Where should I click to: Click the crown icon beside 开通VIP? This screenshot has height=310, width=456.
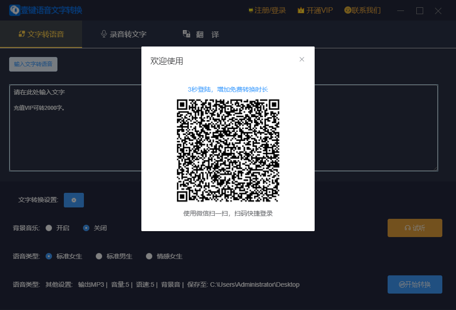point(301,10)
